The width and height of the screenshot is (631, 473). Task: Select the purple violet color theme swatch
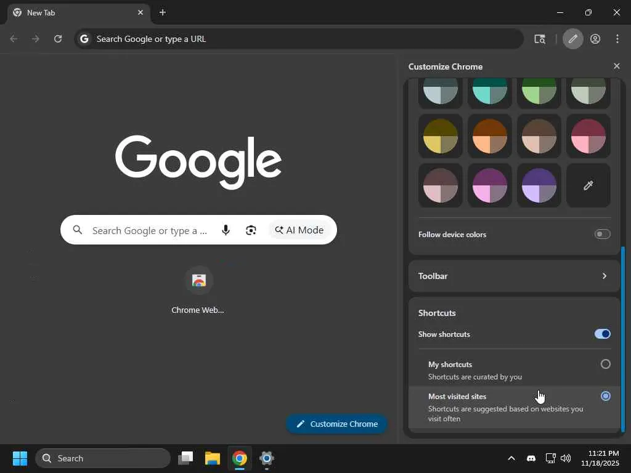click(x=539, y=185)
